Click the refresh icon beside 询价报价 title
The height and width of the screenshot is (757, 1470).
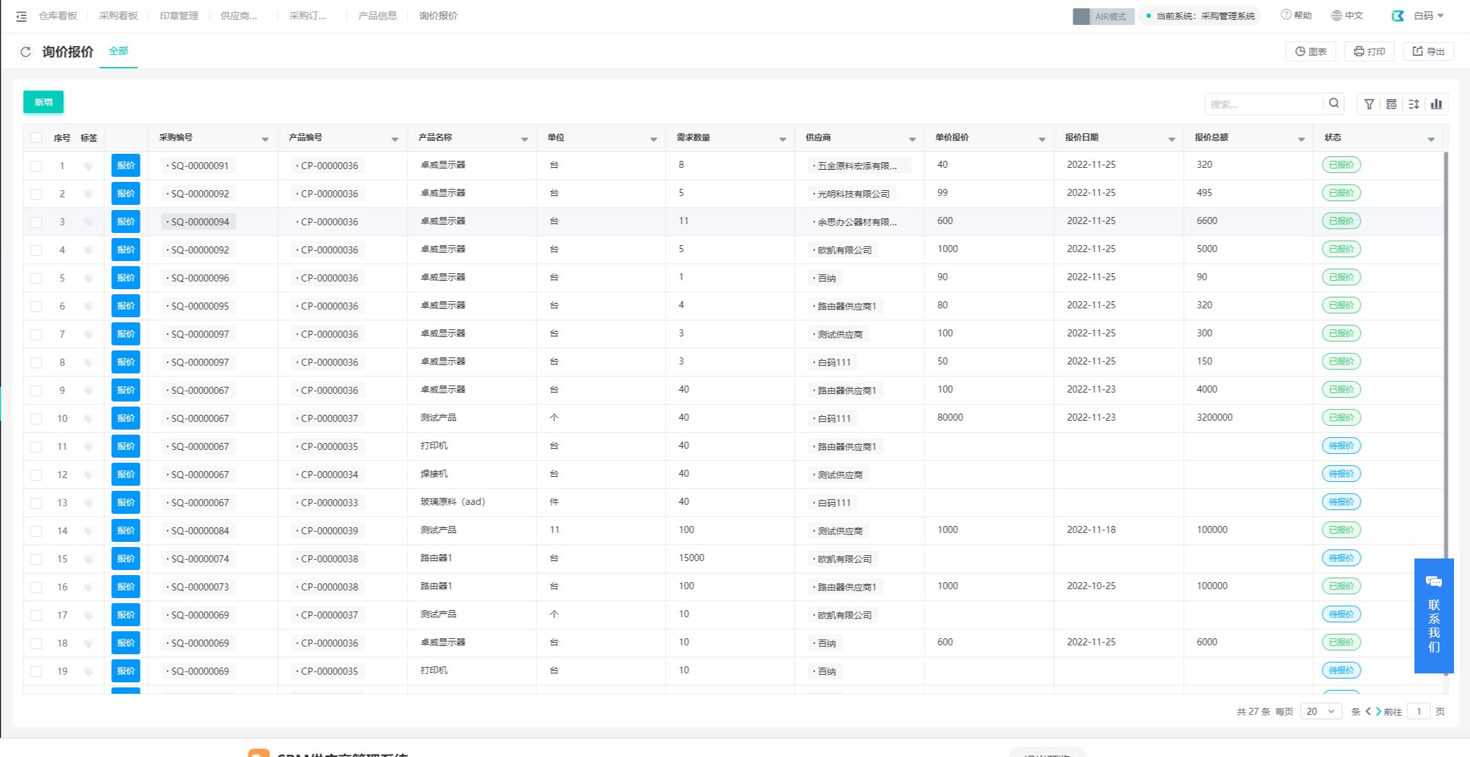pos(26,52)
